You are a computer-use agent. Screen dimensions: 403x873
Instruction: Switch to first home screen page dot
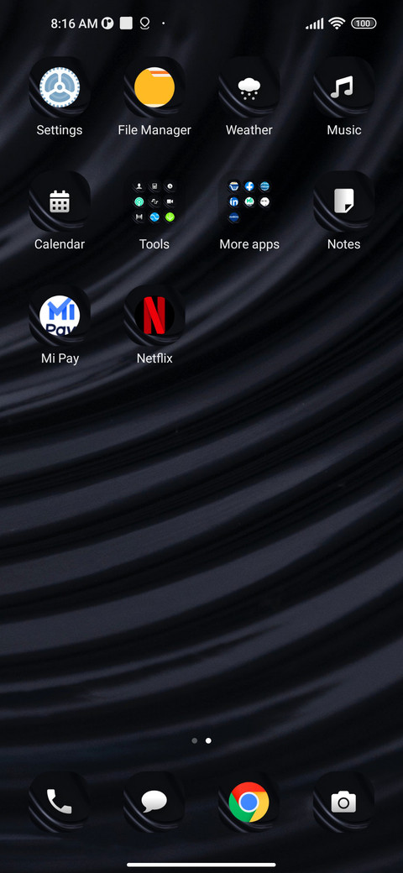(194, 740)
